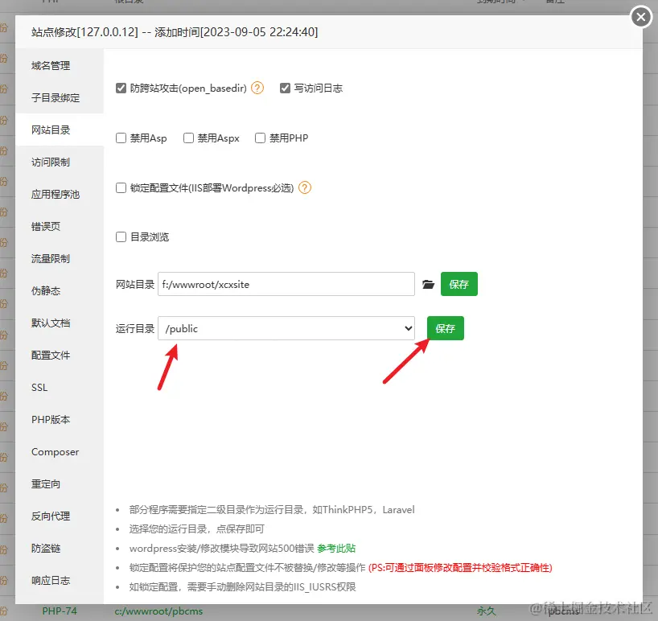Save the 网站目录 path with 保存
Screen dimensions: 658x621
pos(459,283)
